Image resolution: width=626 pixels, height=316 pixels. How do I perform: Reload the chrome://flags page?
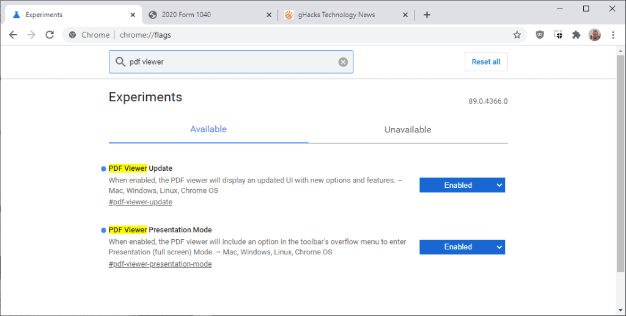[x=50, y=35]
